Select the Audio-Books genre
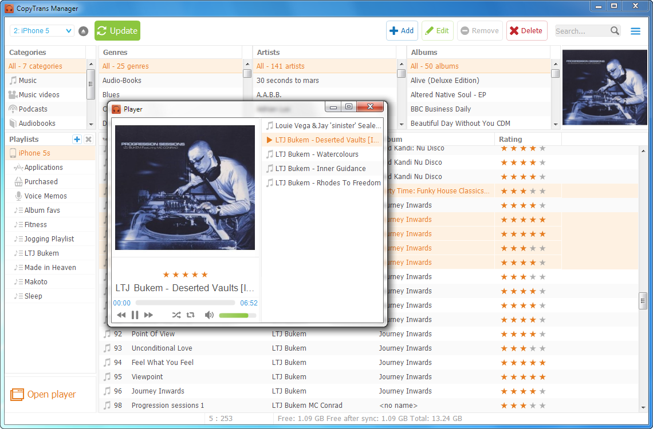This screenshot has height=429, width=653. tap(171, 81)
